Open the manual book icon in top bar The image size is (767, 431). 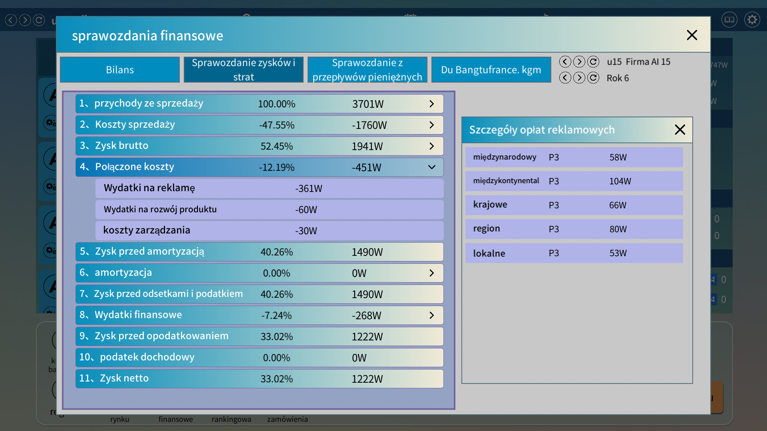[x=729, y=20]
